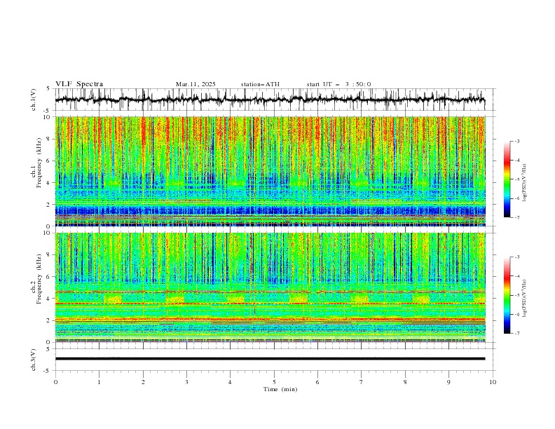The height and width of the screenshot is (429, 555).
Task: Click the "-7" tick on the ch.2 colorbar
Action: pyautogui.click(x=517, y=334)
